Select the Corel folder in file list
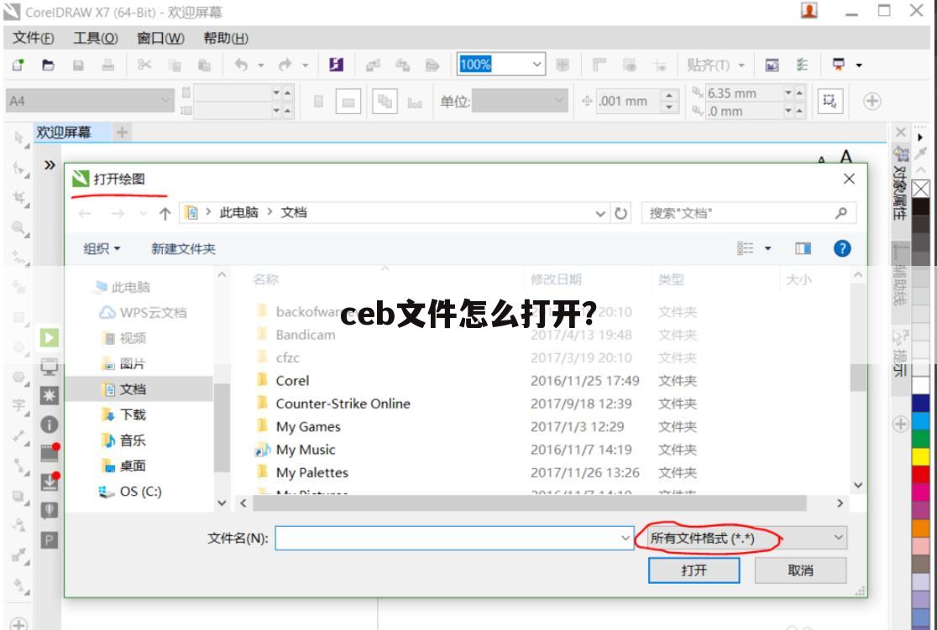Viewport: 937px width, 630px height. (292, 381)
